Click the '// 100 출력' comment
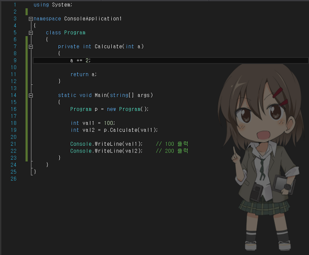 tap(172, 144)
